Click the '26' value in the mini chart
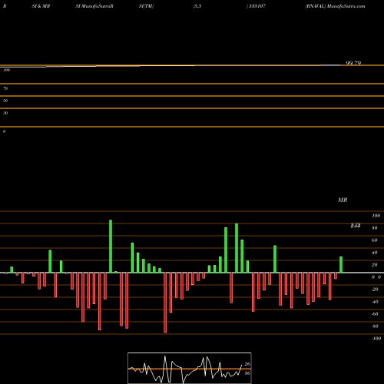This screenshot has height=384, width=384. coord(247,364)
